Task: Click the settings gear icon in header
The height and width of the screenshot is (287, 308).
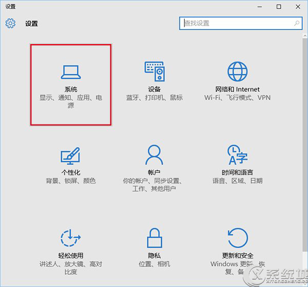Action: 10,24
